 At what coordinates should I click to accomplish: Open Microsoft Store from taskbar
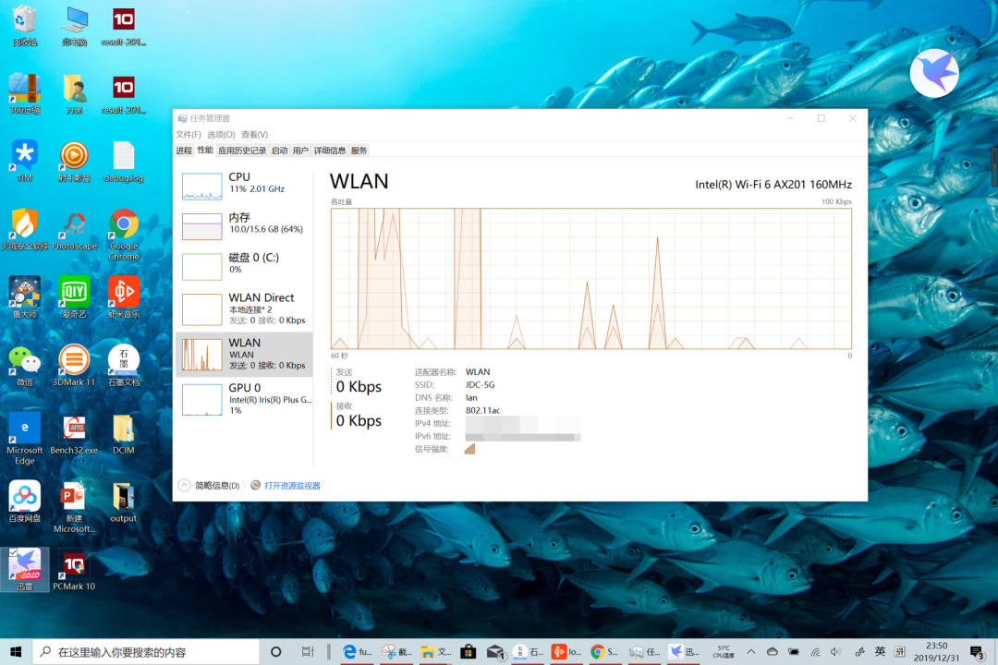(x=468, y=652)
